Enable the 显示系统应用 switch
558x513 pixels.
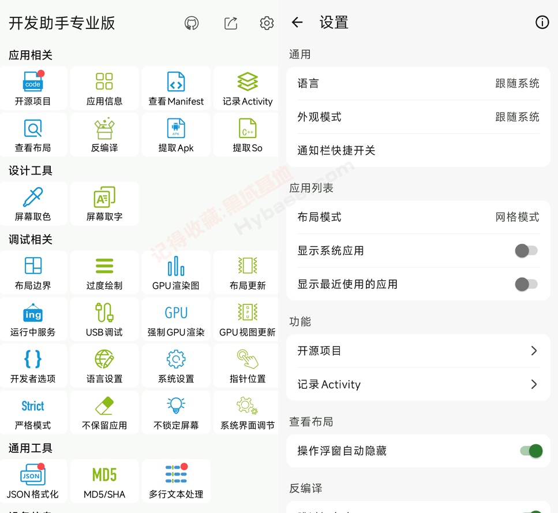click(526, 251)
